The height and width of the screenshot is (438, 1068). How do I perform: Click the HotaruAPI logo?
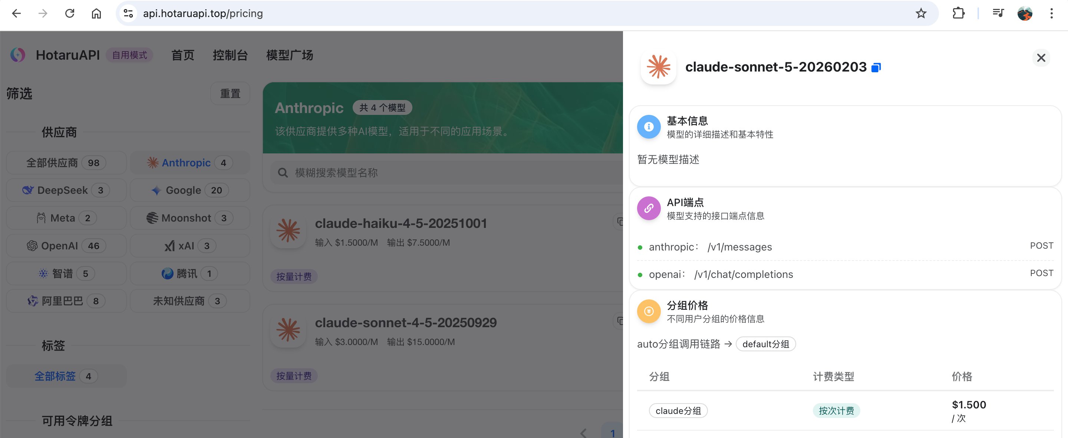coord(18,55)
